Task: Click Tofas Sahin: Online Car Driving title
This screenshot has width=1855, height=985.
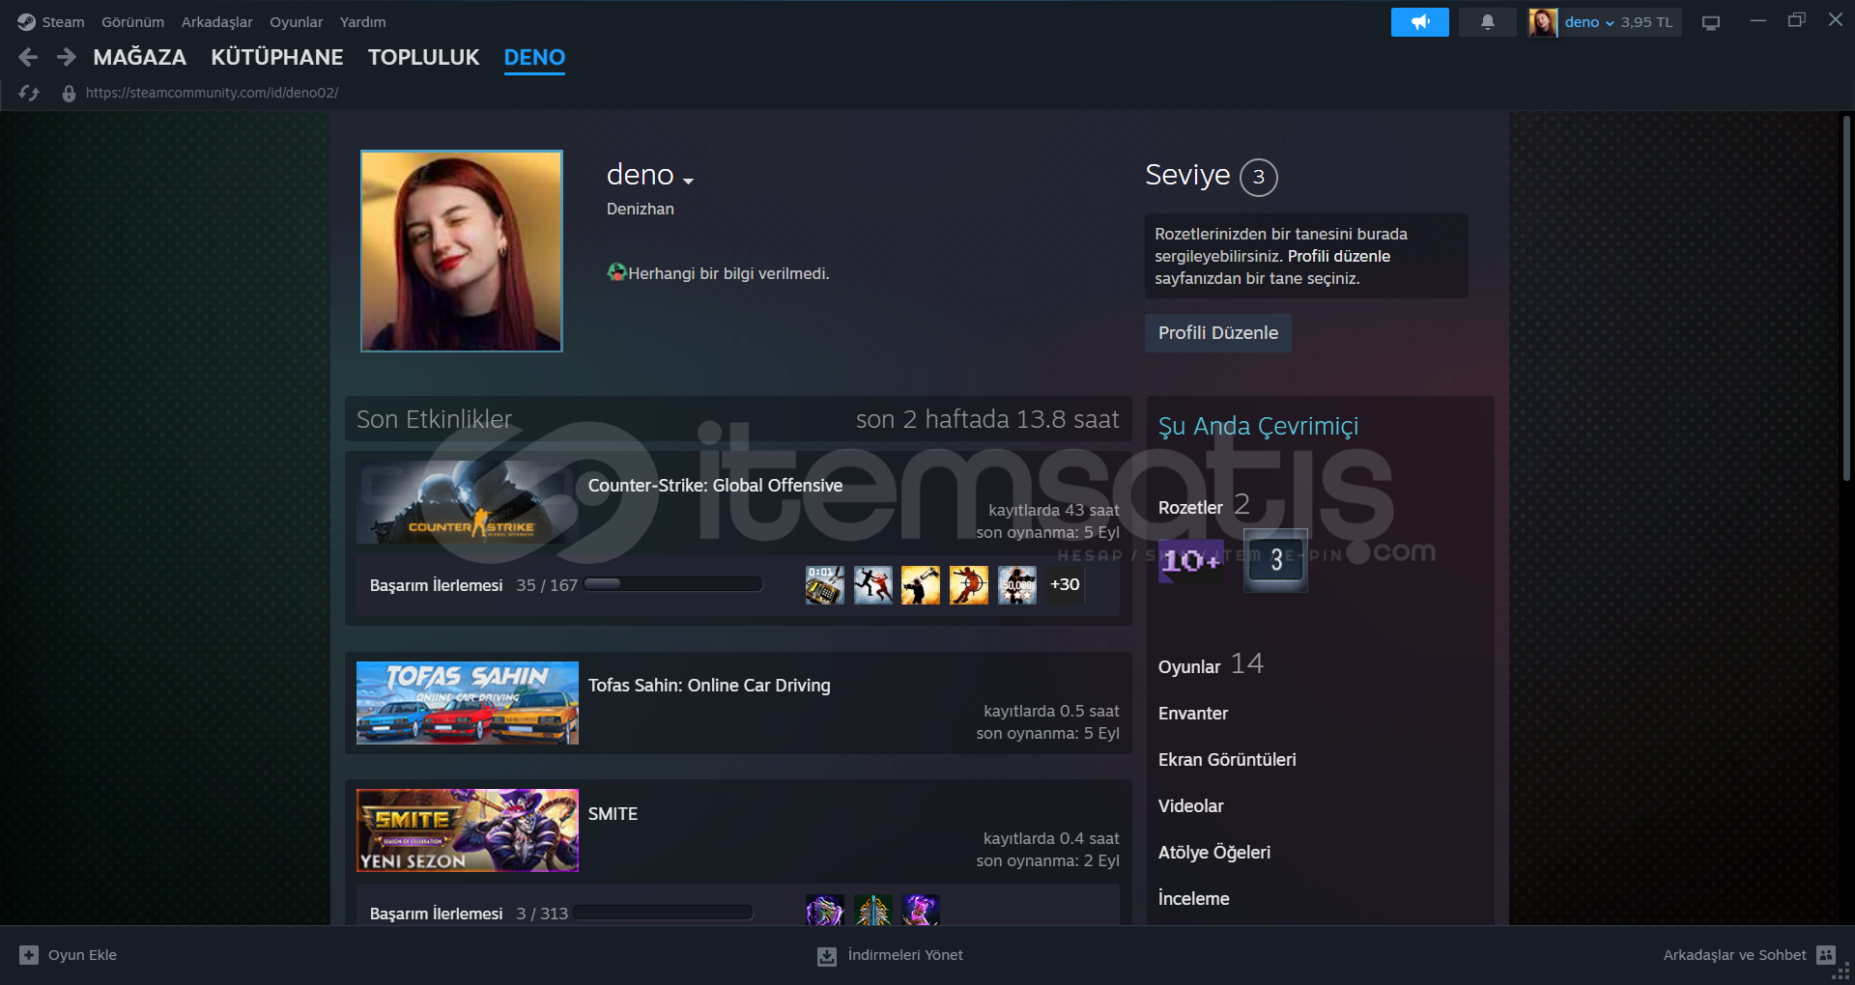Action: (709, 686)
